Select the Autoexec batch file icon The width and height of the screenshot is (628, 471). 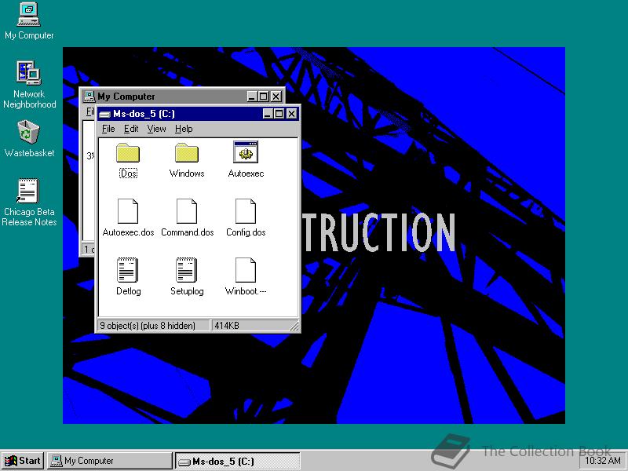(x=246, y=152)
